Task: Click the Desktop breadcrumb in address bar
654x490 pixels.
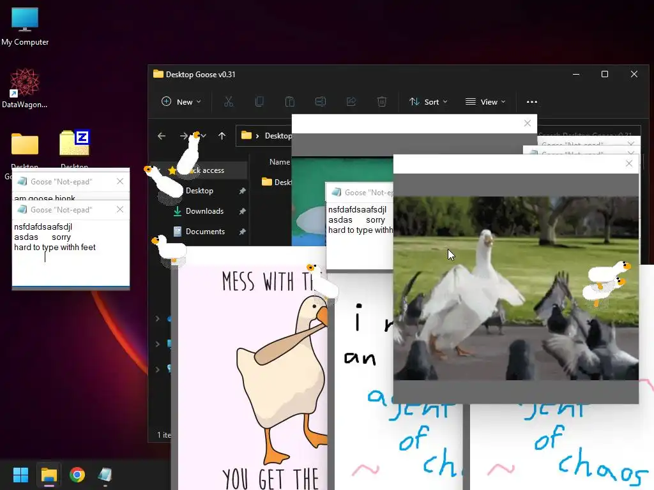Action: 278,136
